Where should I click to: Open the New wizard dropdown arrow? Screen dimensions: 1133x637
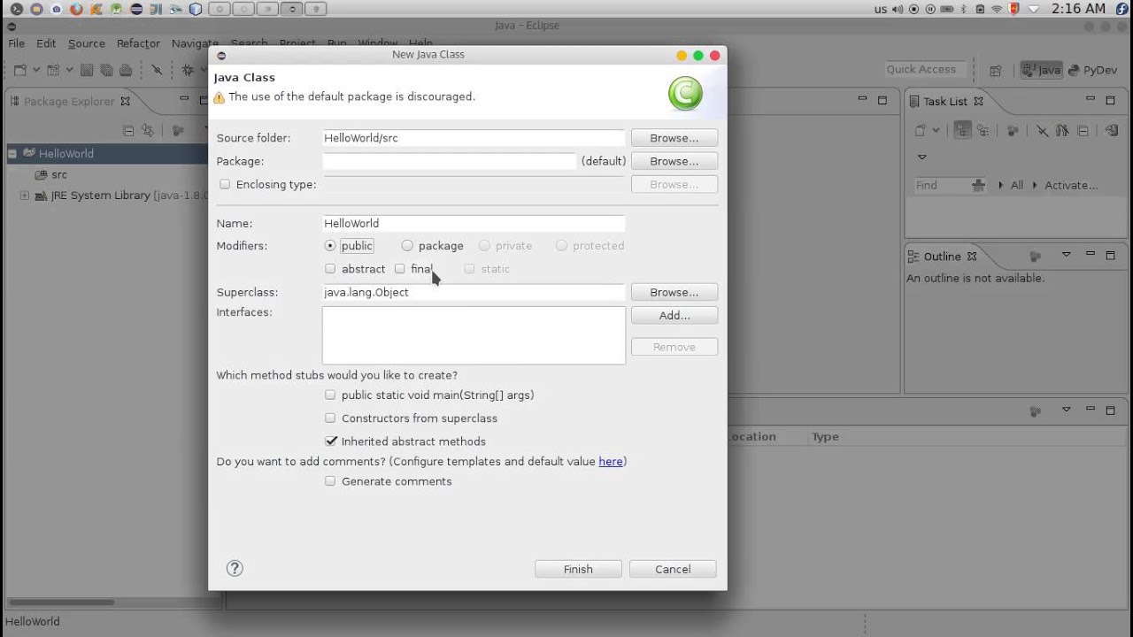point(36,70)
